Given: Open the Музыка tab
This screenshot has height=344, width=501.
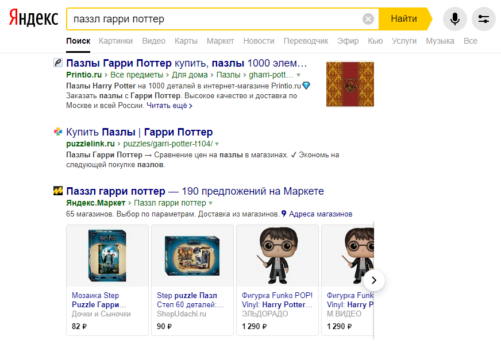Looking at the screenshot, I should point(440,41).
